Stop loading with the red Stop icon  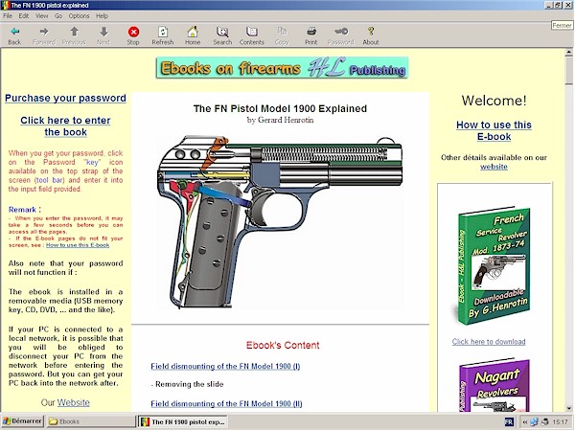133,32
